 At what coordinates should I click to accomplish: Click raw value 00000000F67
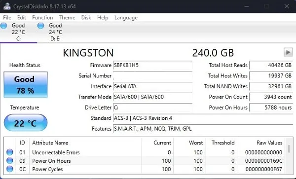264,169
